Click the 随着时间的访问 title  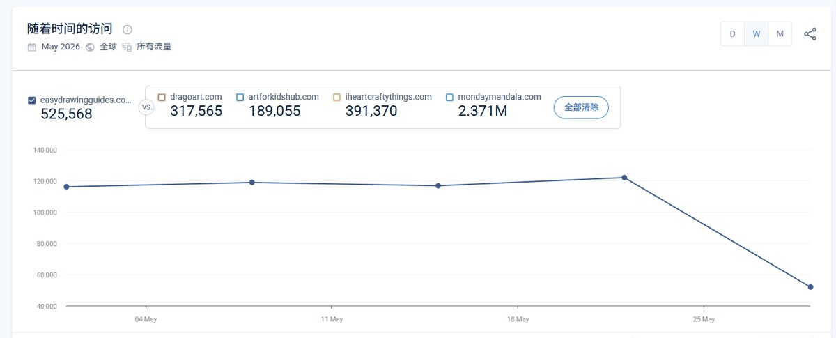(x=70, y=29)
